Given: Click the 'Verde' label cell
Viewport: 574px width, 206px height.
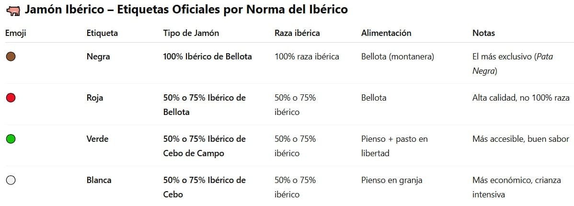Looking at the screenshot, I should click(x=97, y=139).
